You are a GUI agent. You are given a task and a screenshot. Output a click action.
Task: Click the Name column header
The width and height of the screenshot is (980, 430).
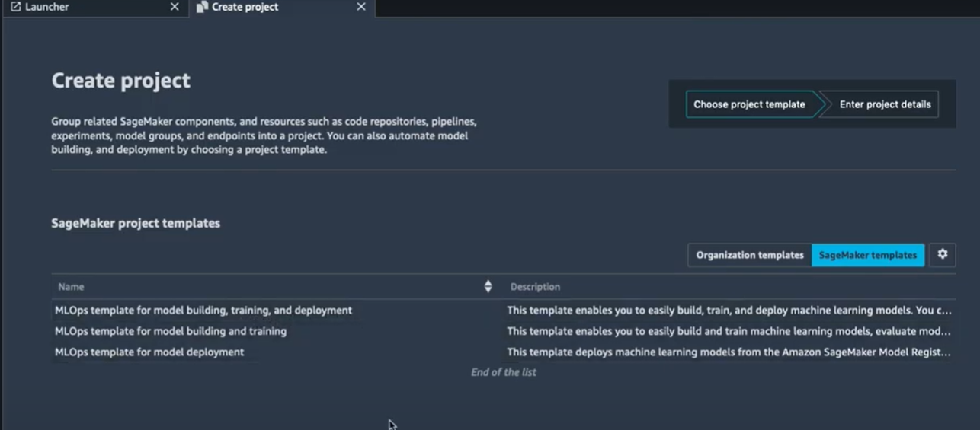coord(72,287)
